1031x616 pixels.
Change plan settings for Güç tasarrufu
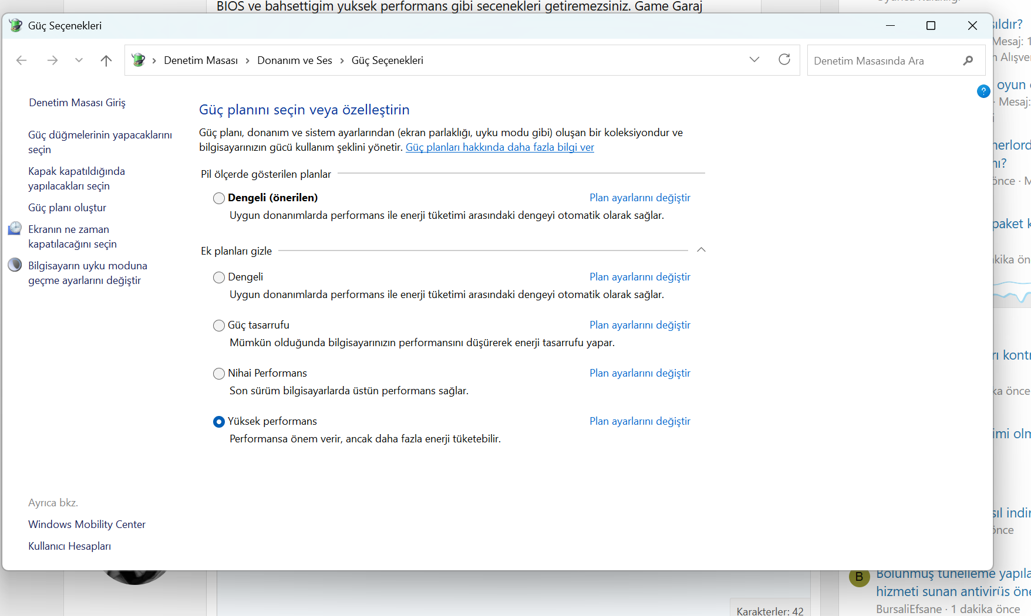click(x=640, y=325)
